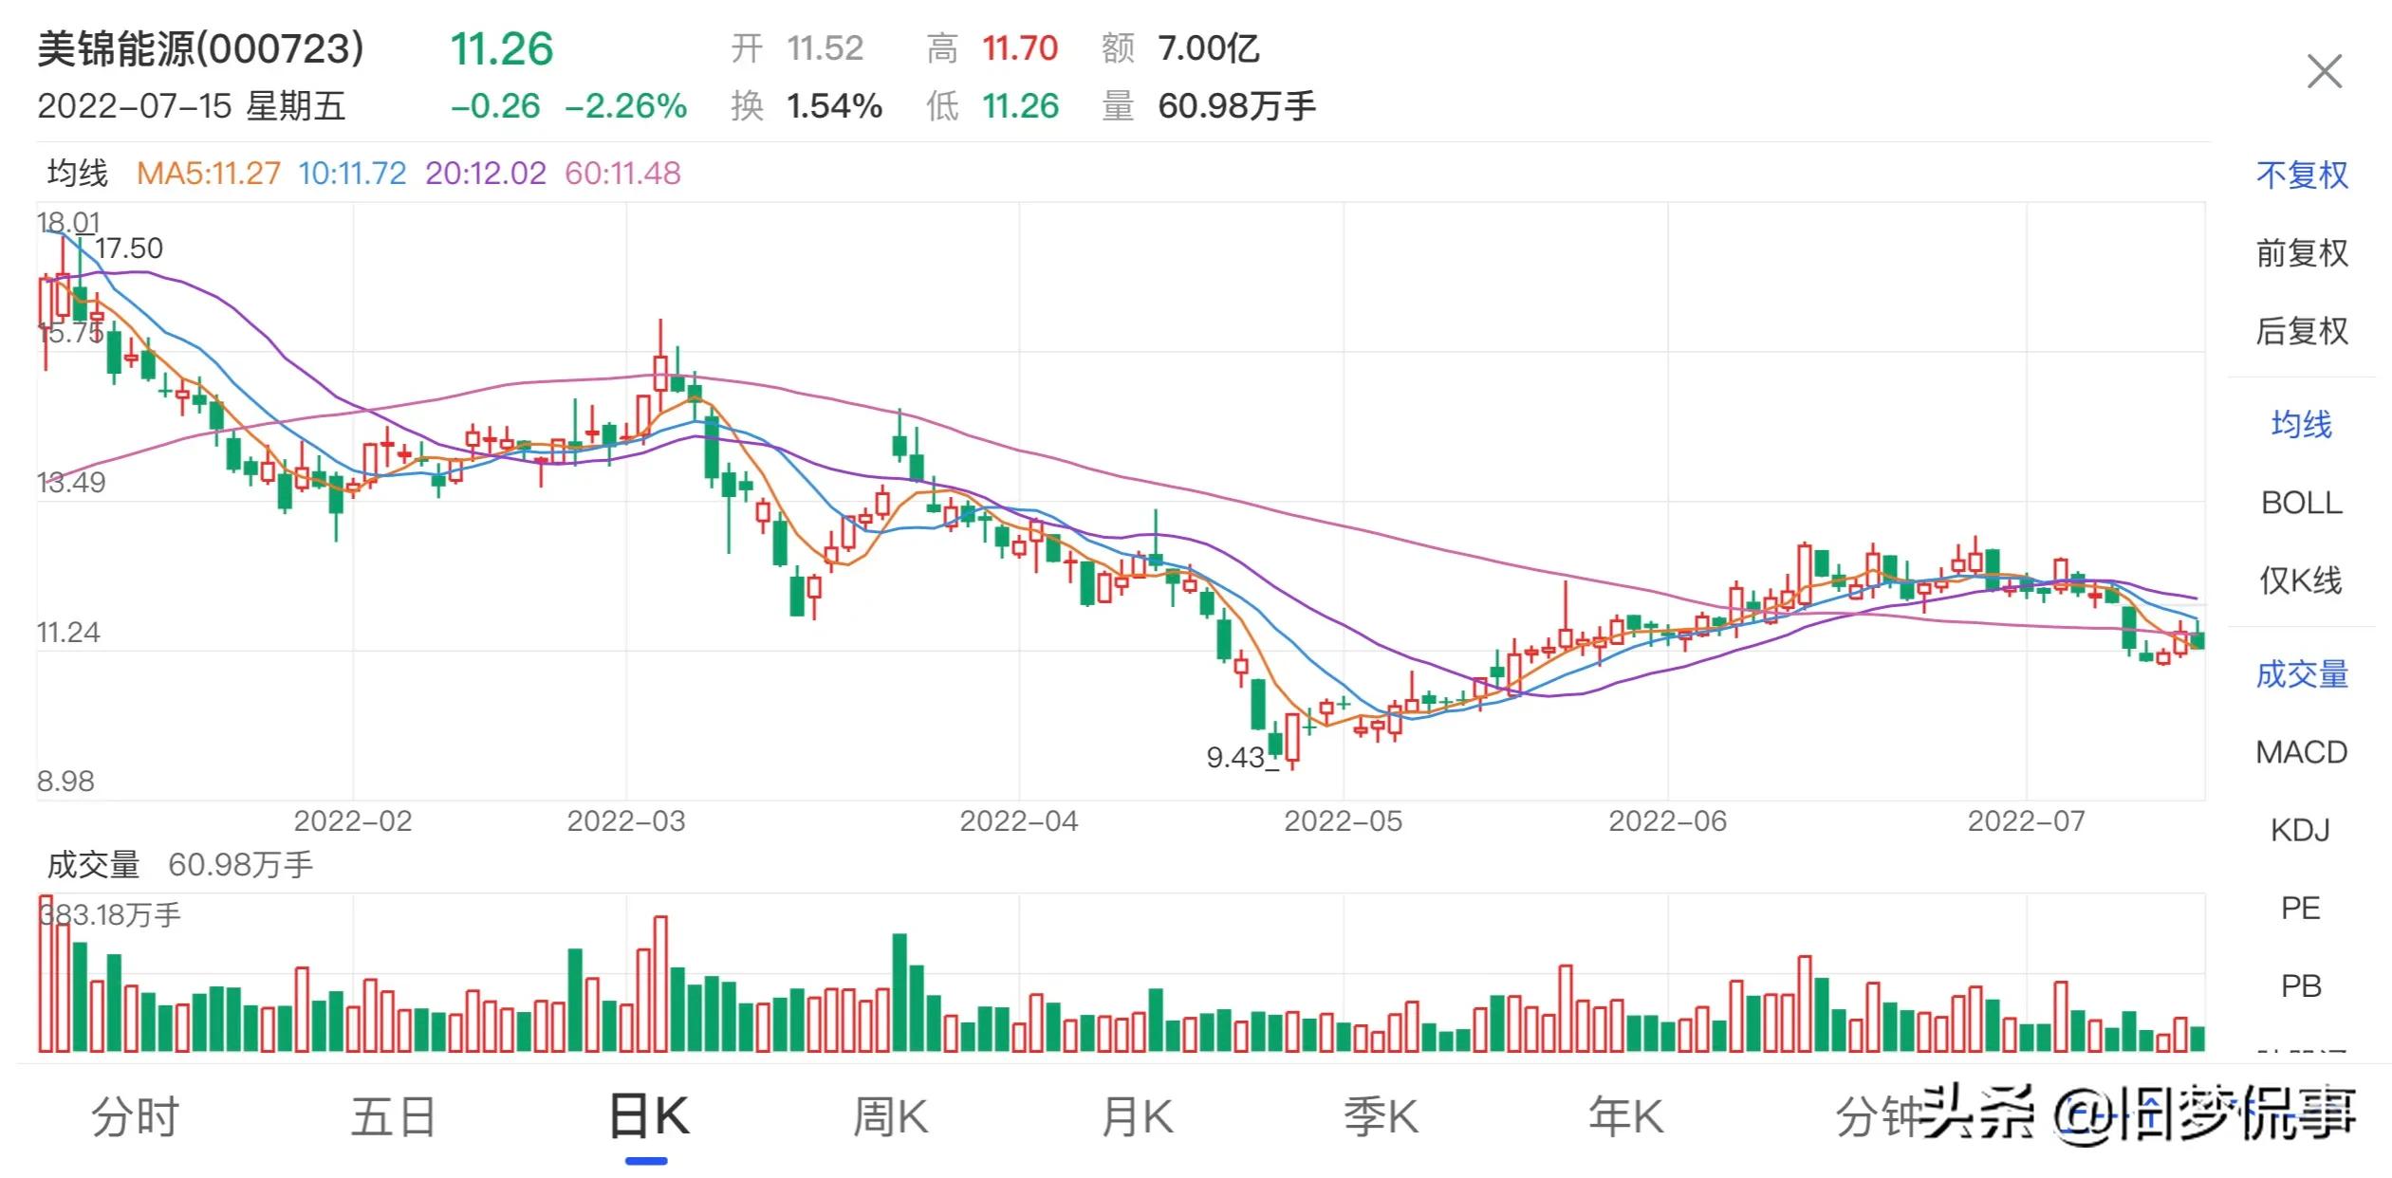The image size is (2392, 1178).
Task: Click the 383.18万手 max volume label
Action: 110,915
